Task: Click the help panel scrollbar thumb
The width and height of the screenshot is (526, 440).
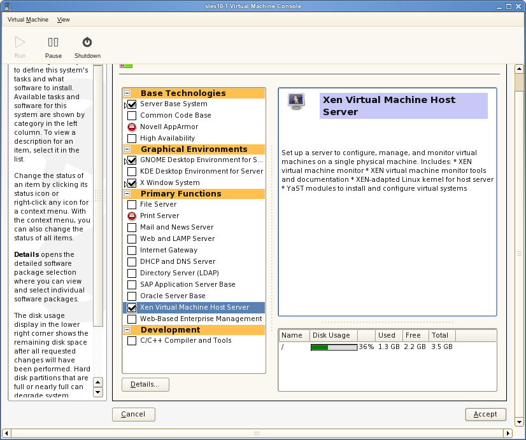Action: (x=98, y=196)
